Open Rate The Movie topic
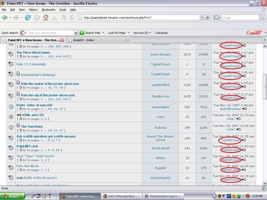Image resolution: width=267 pixels, height=200 pixels. (27, 166)
